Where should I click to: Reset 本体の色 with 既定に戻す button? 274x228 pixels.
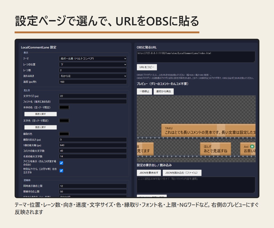[41, 114]
